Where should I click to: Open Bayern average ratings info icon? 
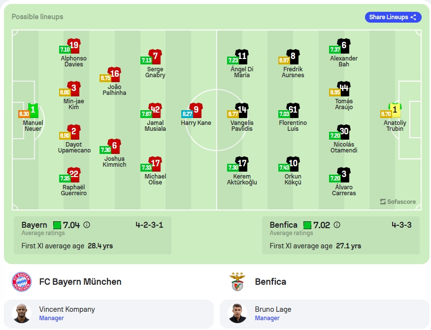click(87, 225)
